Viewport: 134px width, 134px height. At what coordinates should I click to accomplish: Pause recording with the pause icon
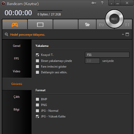tap(127, 24)
